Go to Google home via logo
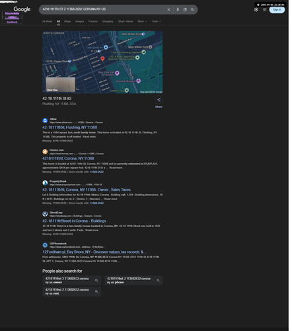Screen dimensions: 292x331 click(22, 9)
